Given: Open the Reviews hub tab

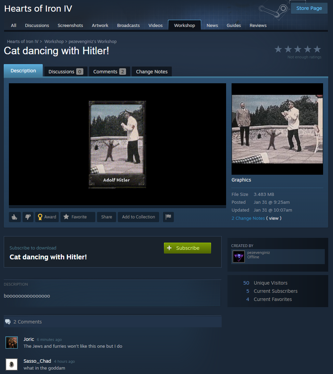Looking at the screenshot, I should [x=258, y=25].
